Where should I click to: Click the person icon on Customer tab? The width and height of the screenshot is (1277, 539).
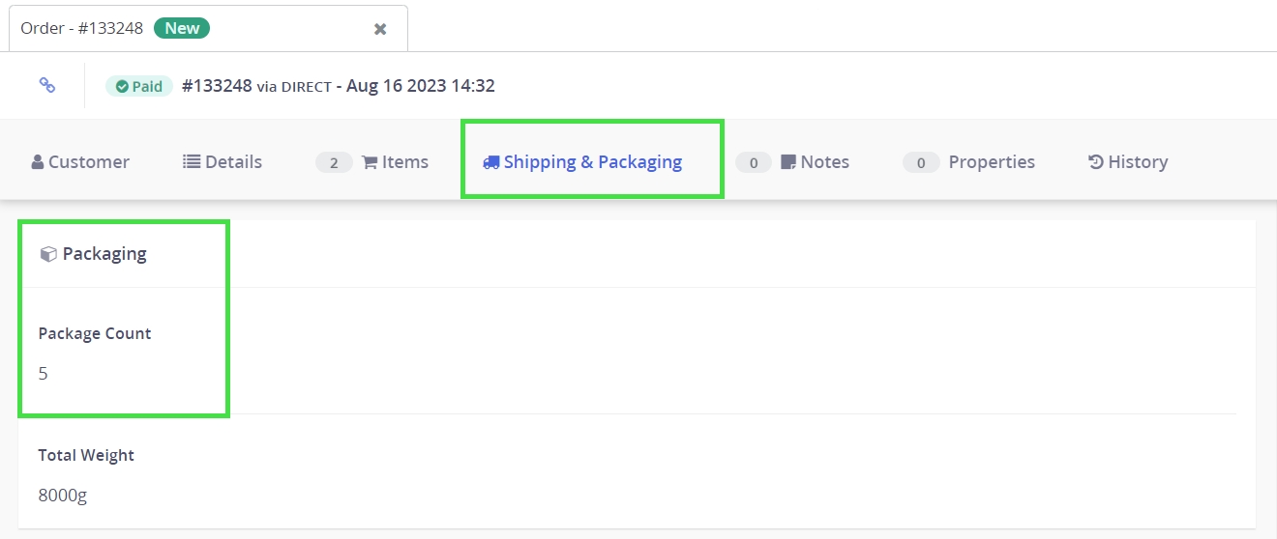point(38,162)
